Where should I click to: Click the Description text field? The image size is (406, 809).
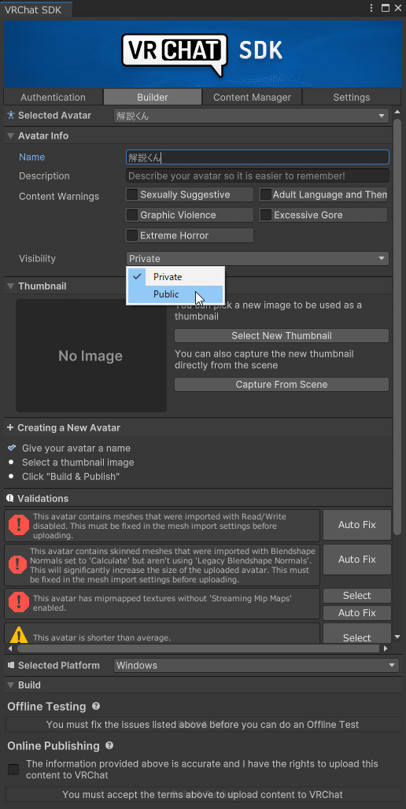[257, 176]
